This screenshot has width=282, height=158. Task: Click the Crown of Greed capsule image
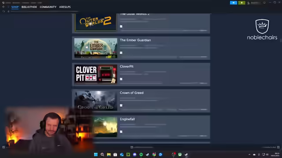pos(96,101)
